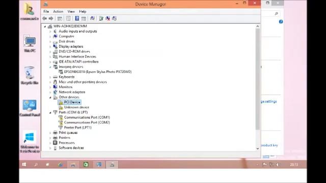Screen dimensions: 326x183
Task: Click the Audio inputs and outputs icon
Action: (x=55, y=31)
